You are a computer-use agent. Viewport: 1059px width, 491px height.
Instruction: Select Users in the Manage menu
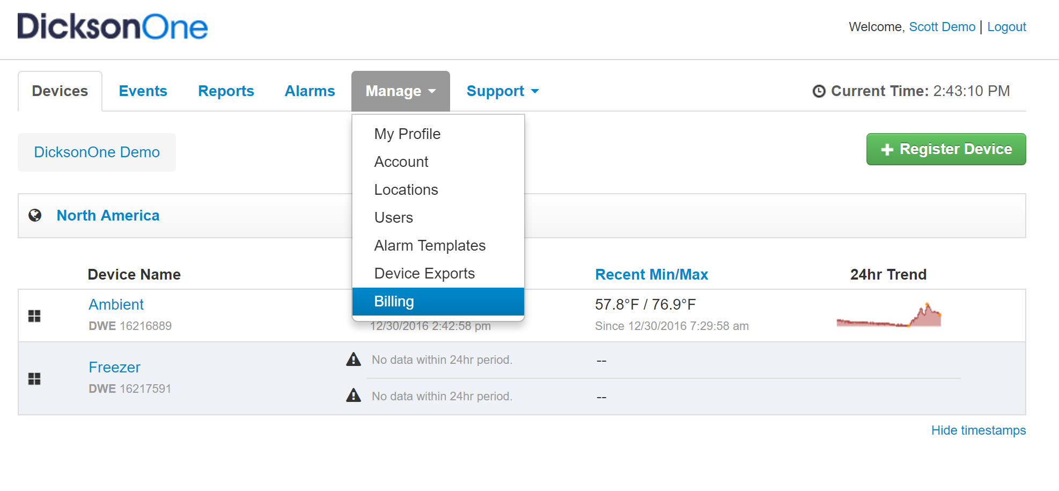(x=438, y=217)
